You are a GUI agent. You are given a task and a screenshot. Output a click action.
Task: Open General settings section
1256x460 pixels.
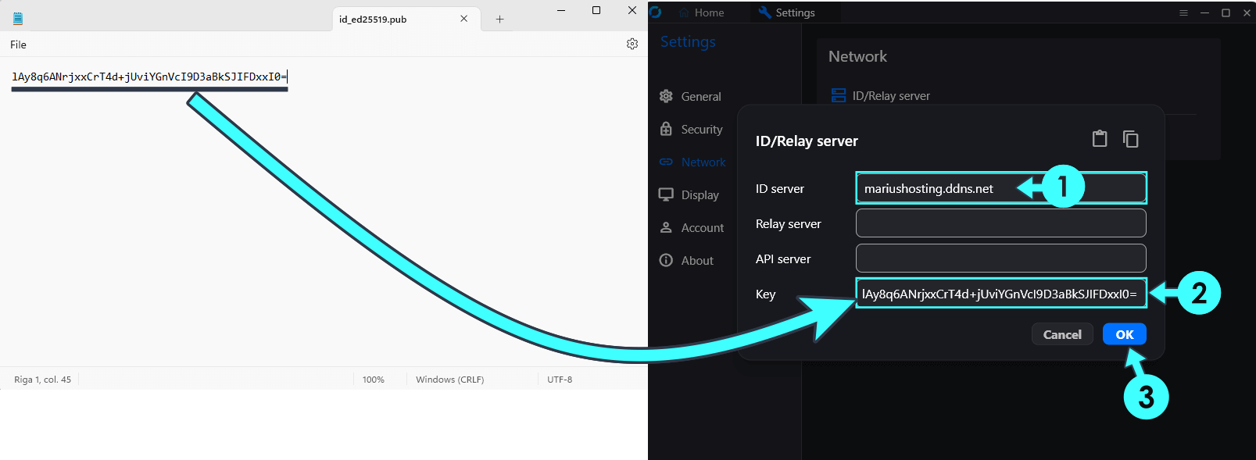(691, 96)
